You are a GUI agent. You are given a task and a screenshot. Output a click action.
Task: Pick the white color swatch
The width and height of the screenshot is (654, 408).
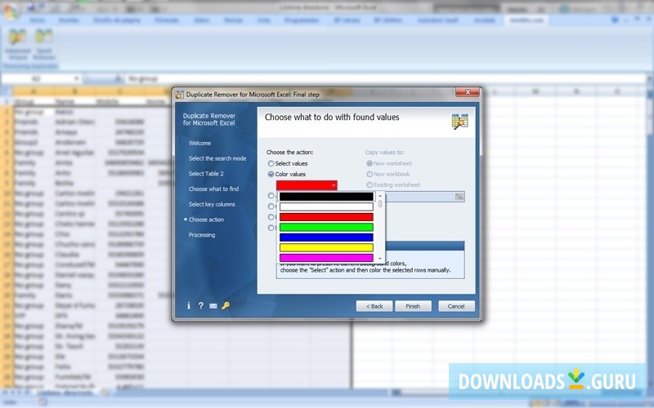pos(326,207)
